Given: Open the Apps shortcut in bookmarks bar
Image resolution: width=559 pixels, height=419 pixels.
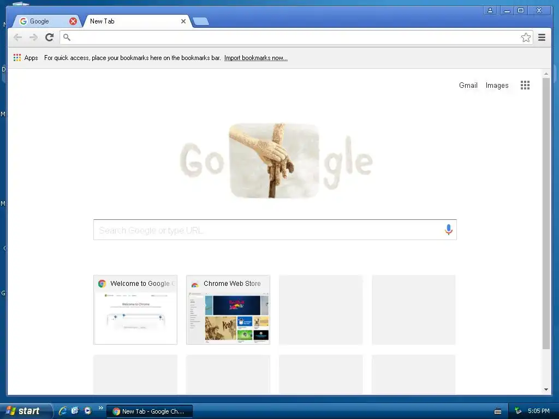Looking at the screenshot, I should (26, 58).
